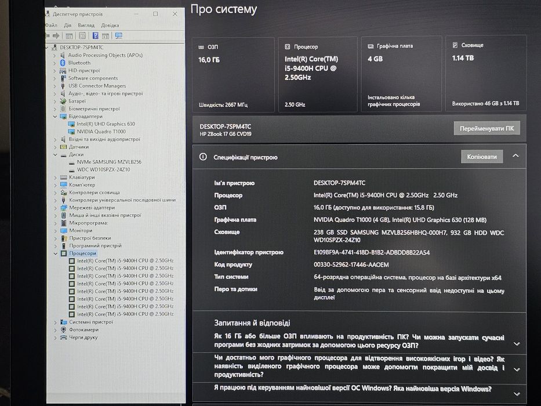Expand the графічного процесора question chevron

click(517, 369)
